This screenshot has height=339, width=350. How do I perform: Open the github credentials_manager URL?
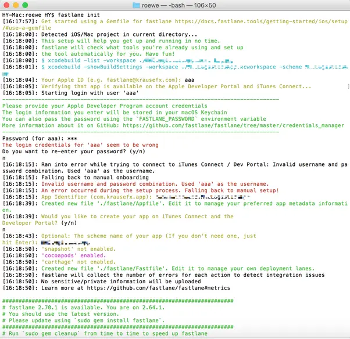click(234, 125)
